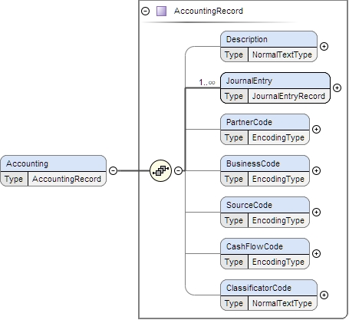Viewport: 349px width, 320px height.
Task: Click EncodingType value under PartnerCode
Action: pyautogui.click(x=278, y=137)
